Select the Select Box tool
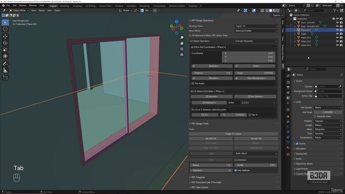The width and height of the screenshot is (345, 194). [x=5, y=23]
